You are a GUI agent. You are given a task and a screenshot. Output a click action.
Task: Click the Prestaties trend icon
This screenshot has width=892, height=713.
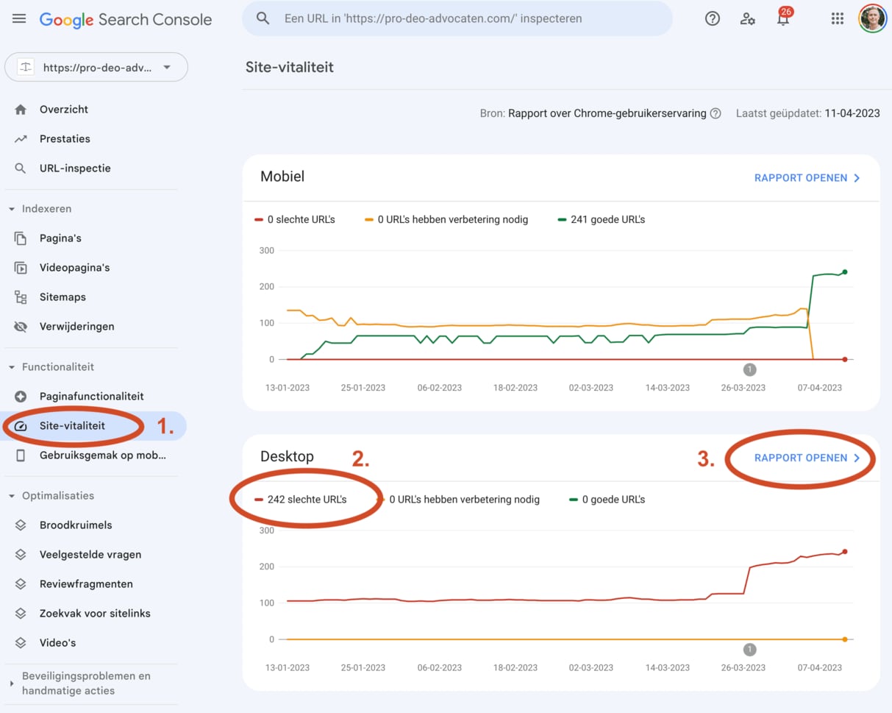[x=21, y=139]
